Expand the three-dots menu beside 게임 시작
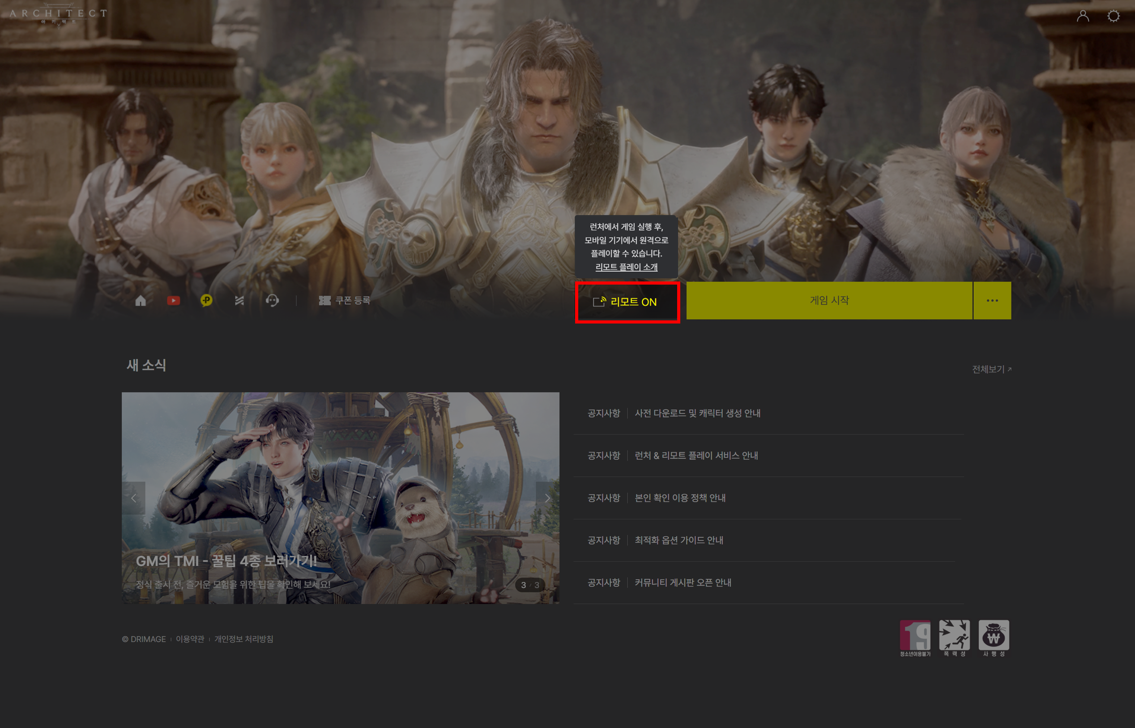 992,301
